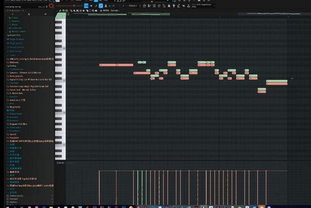Choose the magnifier zoom tool in the piano roll
Screen dimensions: 311x208
(93, 11)
